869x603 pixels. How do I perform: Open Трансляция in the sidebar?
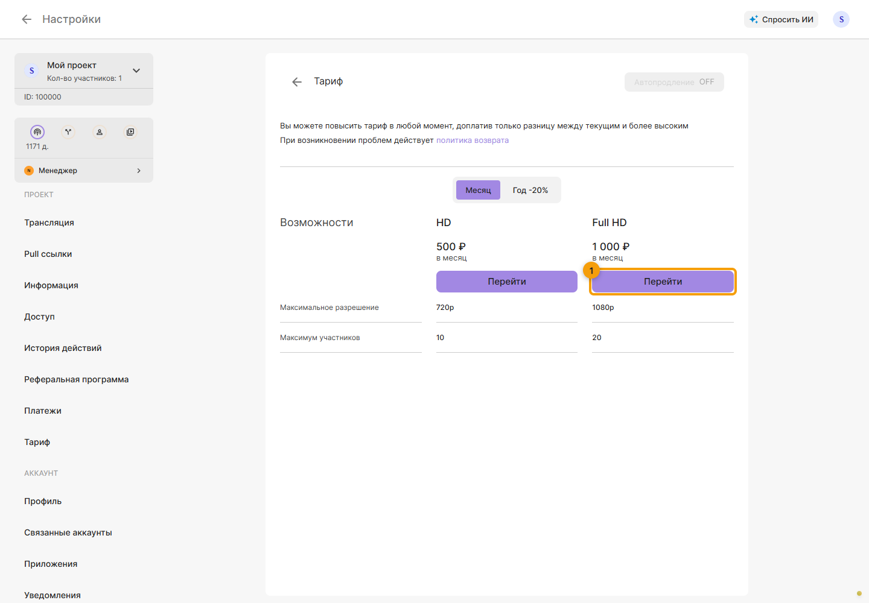[x=49, y=223]
